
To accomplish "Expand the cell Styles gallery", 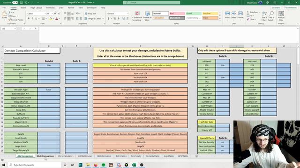I will pyautogui.click(x=220, y=19).
